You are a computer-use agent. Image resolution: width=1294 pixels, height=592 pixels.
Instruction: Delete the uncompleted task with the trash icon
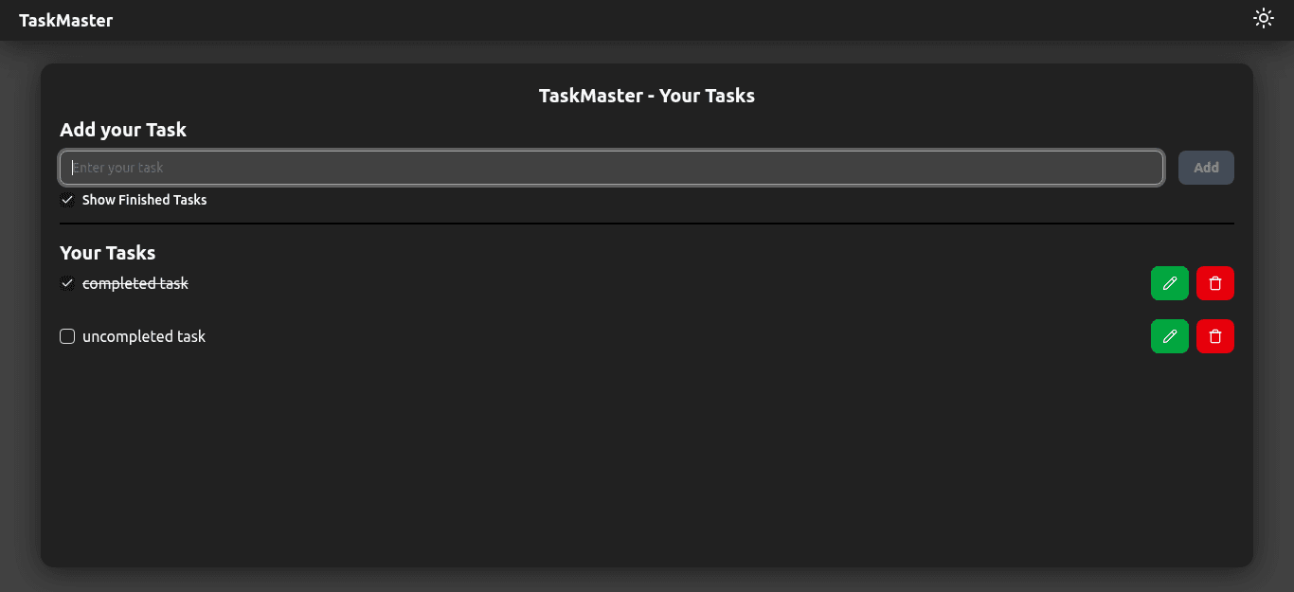click(1215, 336)
